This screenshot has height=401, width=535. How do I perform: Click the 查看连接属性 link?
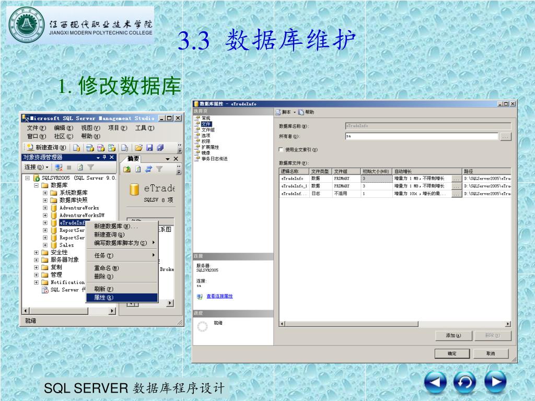pos(220,297)
